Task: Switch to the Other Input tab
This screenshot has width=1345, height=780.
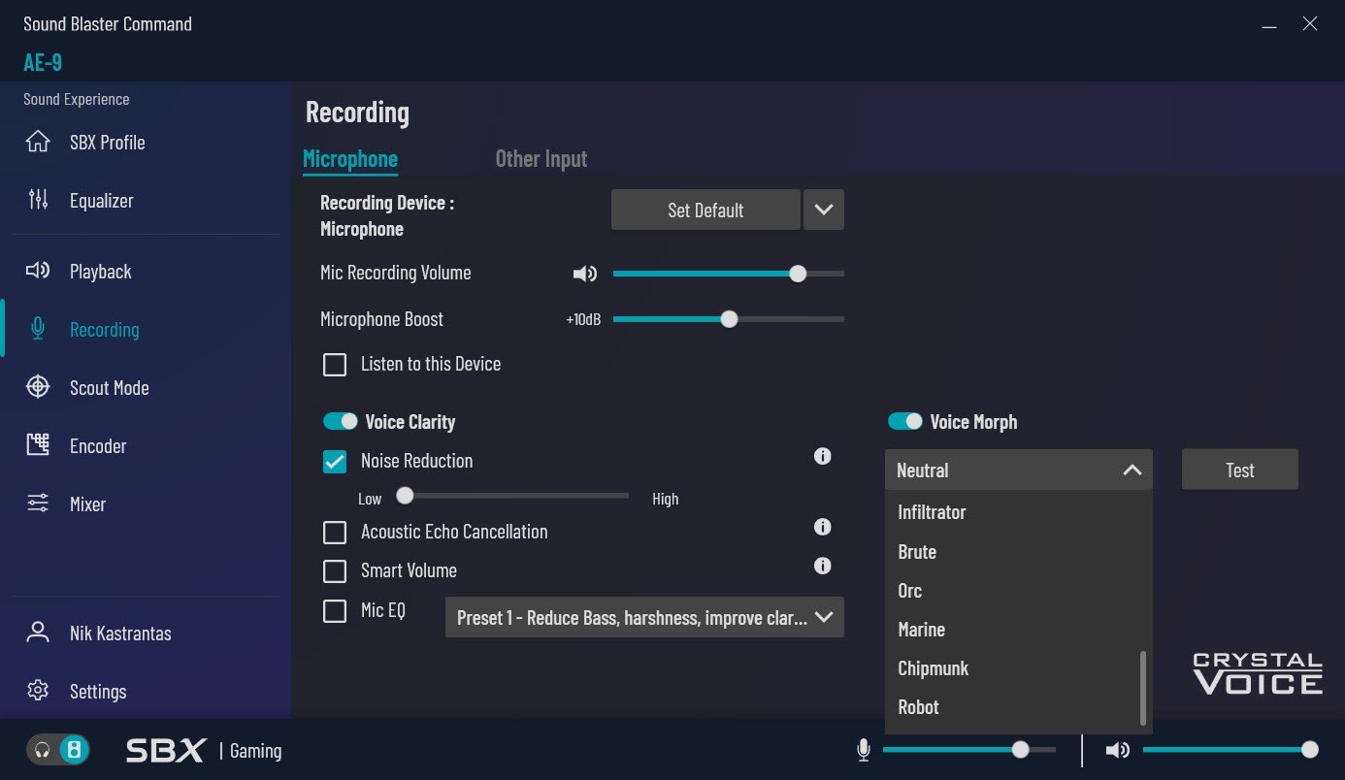Action: click(541, 159)
